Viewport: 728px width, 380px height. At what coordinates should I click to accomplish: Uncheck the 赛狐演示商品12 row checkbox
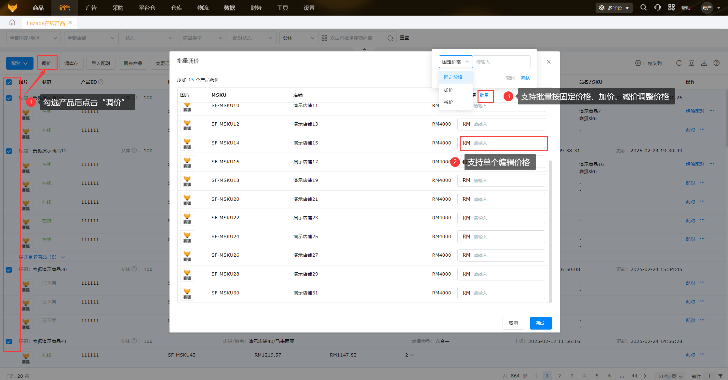(9, 151)
